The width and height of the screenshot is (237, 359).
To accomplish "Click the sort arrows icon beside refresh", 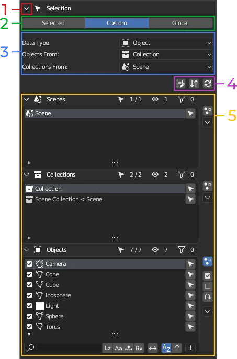I will click(x=194, y=84).
